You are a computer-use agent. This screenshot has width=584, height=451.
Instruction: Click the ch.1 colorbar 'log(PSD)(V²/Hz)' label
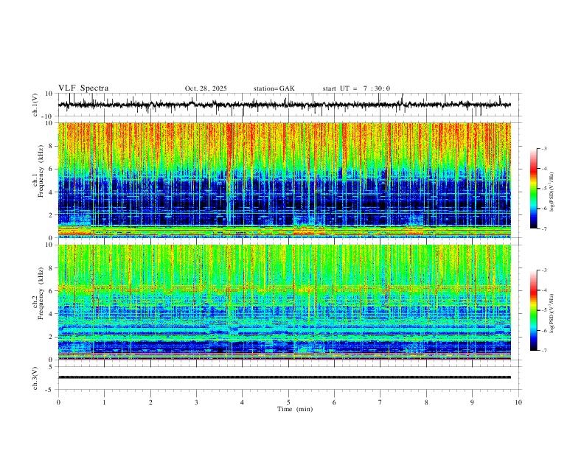(x=552, y=192)
